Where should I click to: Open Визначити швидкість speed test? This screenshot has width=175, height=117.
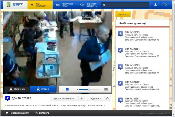pos(89,5)
